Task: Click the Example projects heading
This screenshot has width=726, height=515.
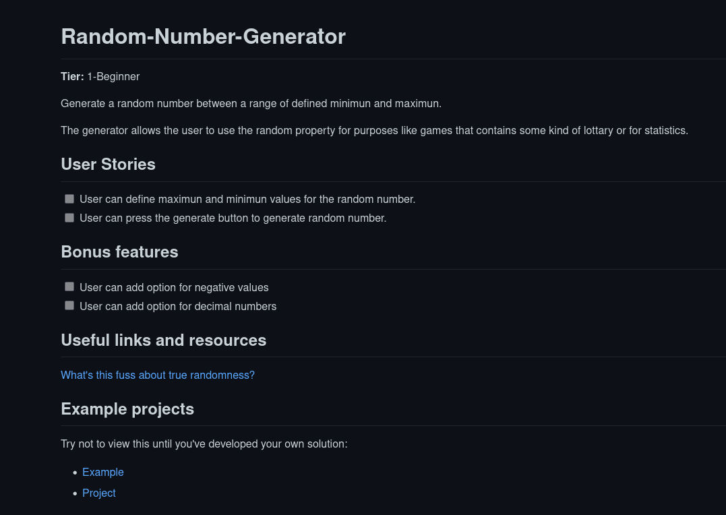Action: click(x=127, y=409)
